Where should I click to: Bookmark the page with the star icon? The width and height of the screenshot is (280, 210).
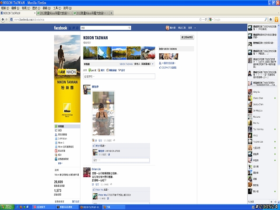pos(200,19)
